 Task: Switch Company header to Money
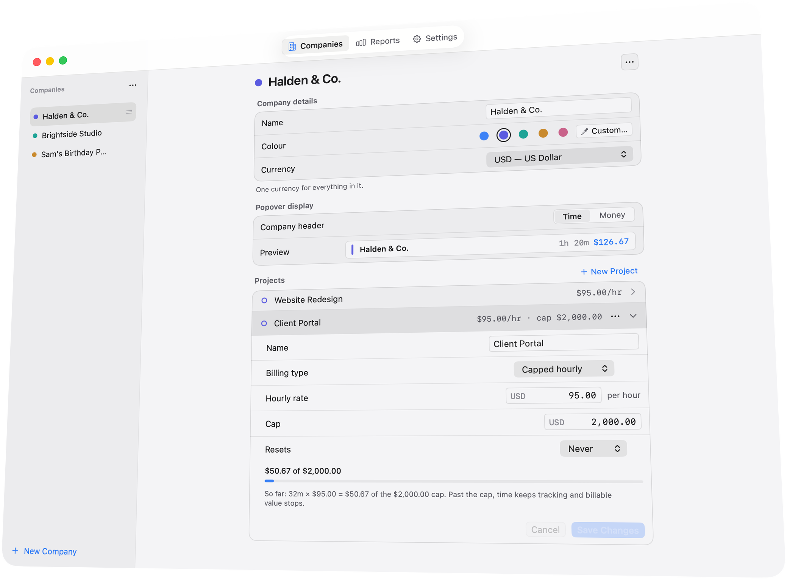coord(612,215)
